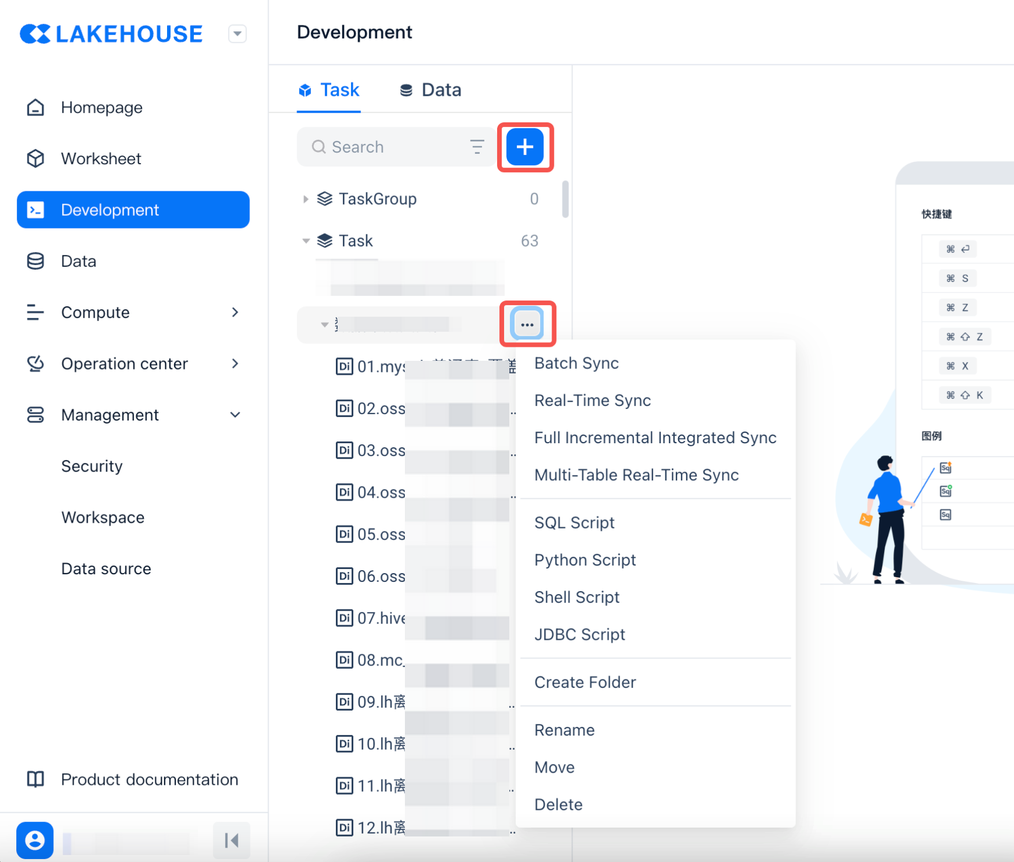
Task: Expand the Compute submenu
Action: coord(235,313)
